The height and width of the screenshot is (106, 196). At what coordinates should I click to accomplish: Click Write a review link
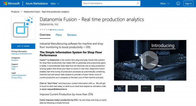coord(58,30)
